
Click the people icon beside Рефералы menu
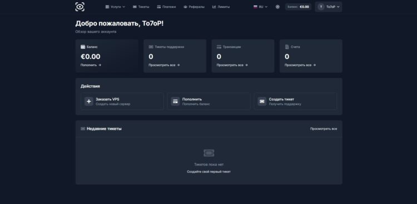tap(185, 7)
